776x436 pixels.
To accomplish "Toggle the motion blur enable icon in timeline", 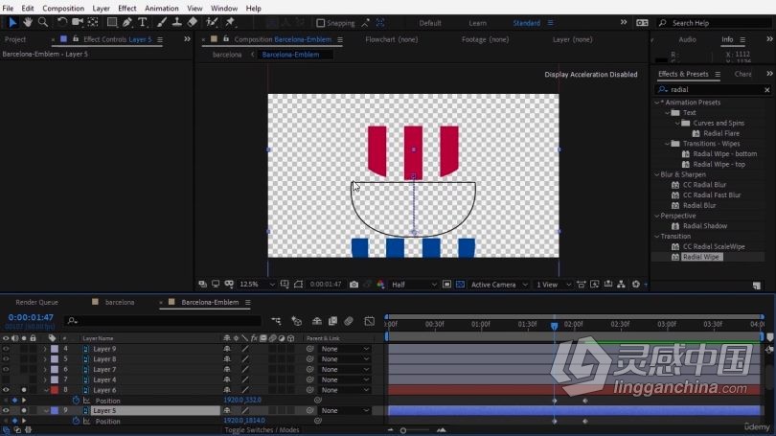I will coord(349,321).
